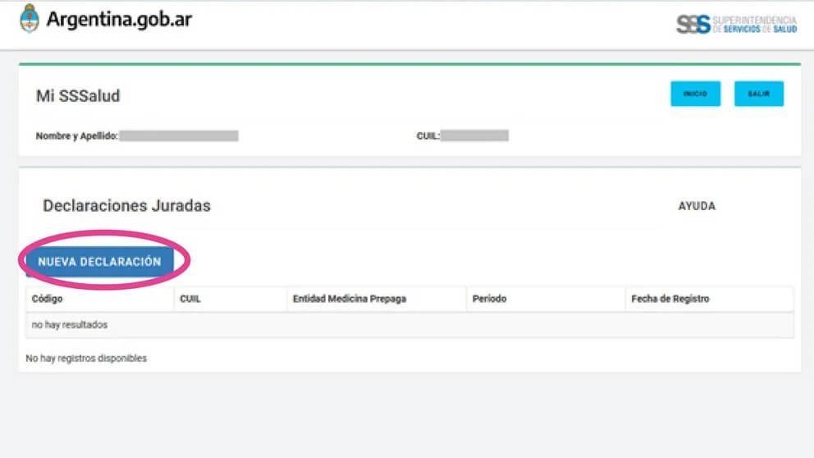Click 'No hay registros disponibles' message
This screenshot has height=458, width=814.
tap(86, 359)
